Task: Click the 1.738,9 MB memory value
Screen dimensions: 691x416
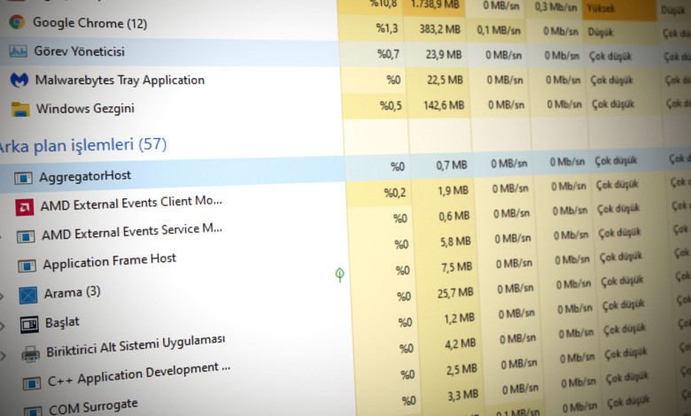Action: 434,4
